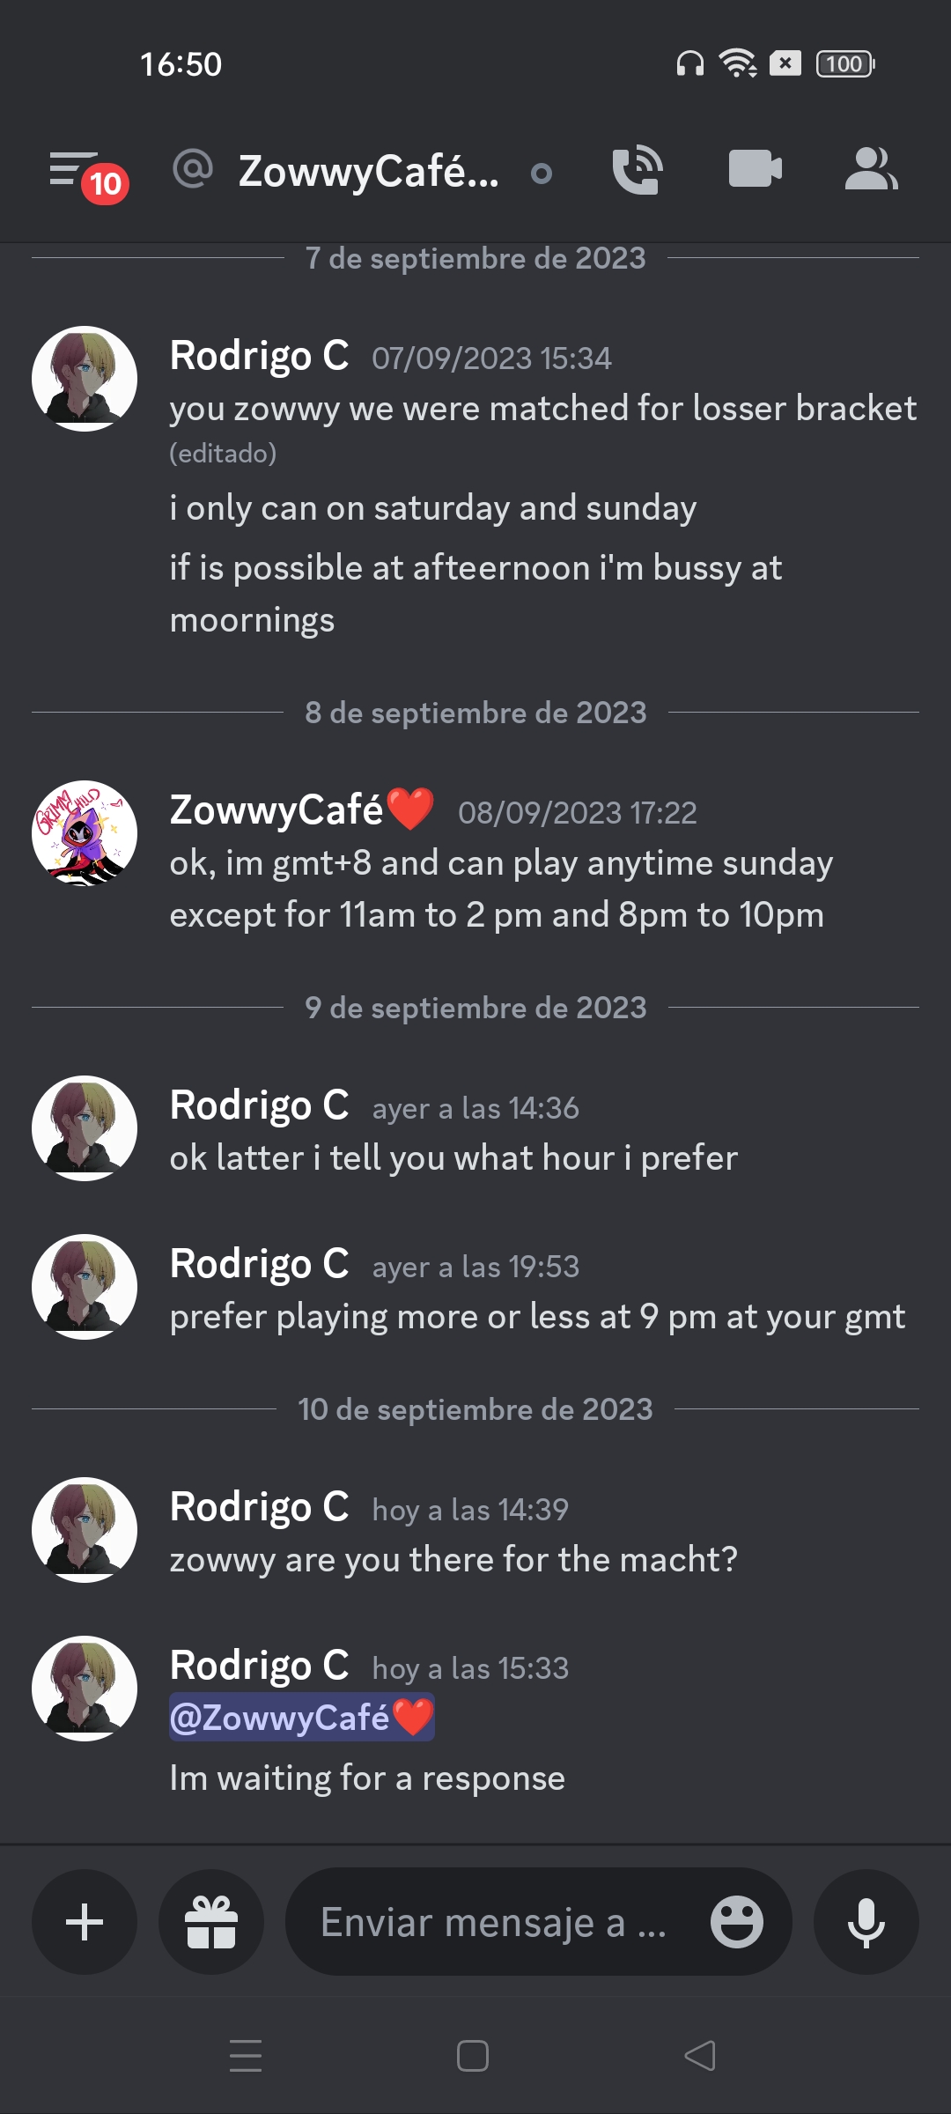Start a video call
The height and width of the screenshot is (2114, 951).
click(x=755, y=168)
